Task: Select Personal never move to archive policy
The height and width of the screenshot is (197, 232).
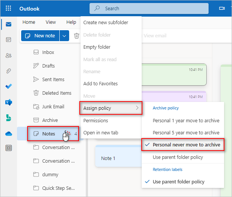Action: pyautogui.click(x=183, y=145)
